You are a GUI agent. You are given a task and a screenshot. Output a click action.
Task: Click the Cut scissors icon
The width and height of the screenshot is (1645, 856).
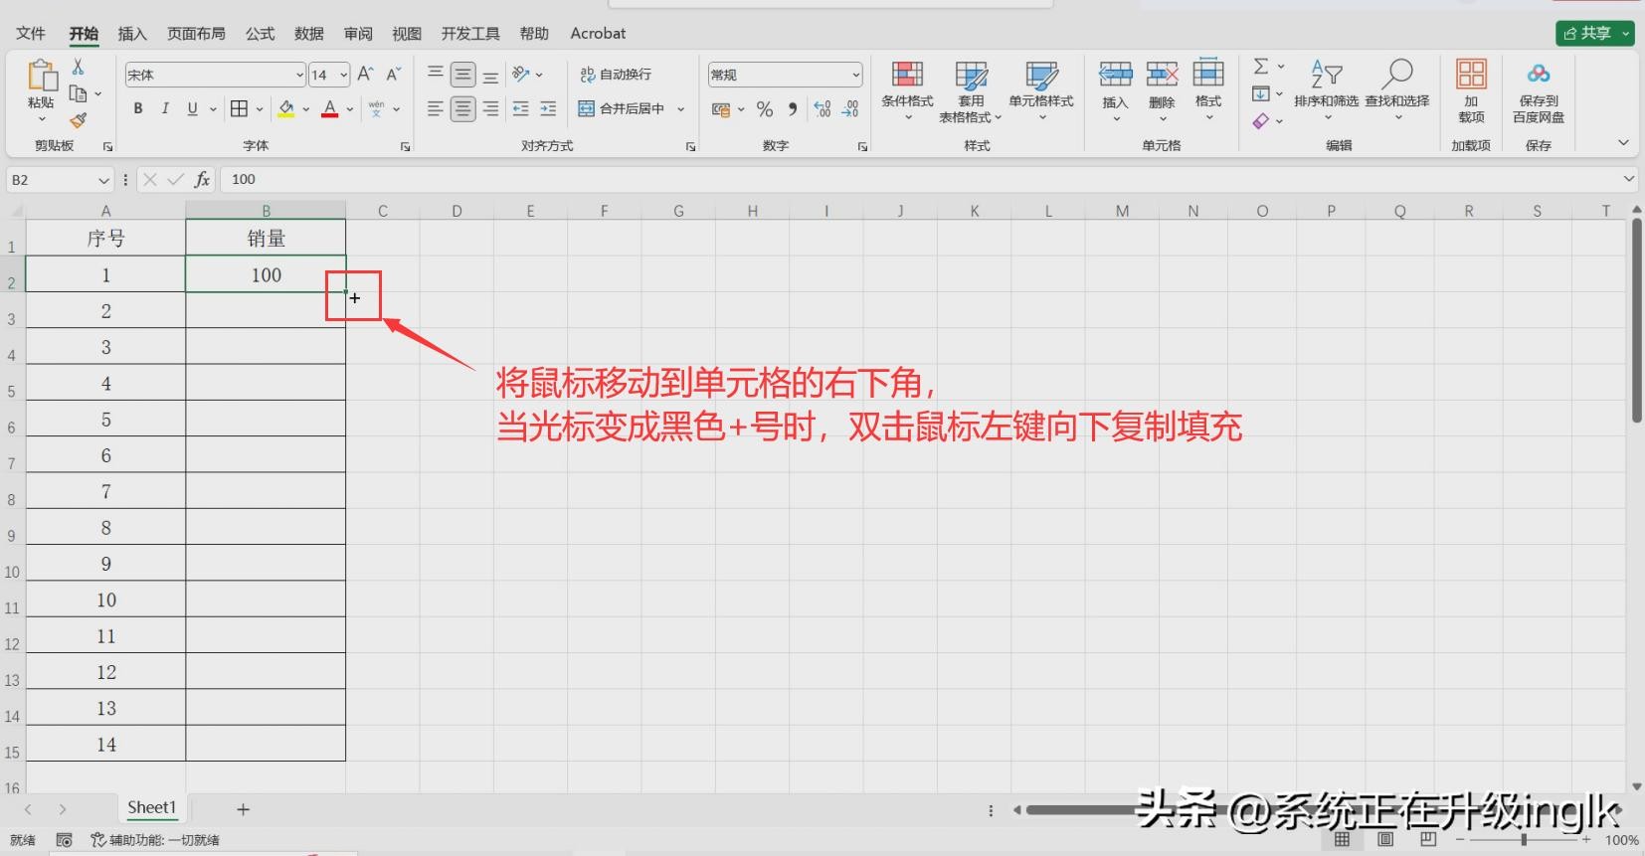click(78, 67)
